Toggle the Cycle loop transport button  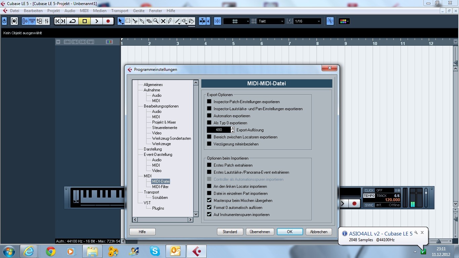click(73, 21)
